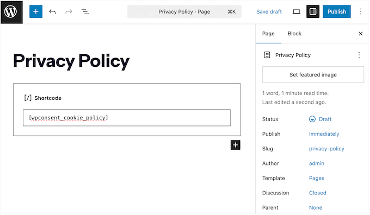Switch to the Page tab
Screen dimensions: 370x215
tap(268, 34)
